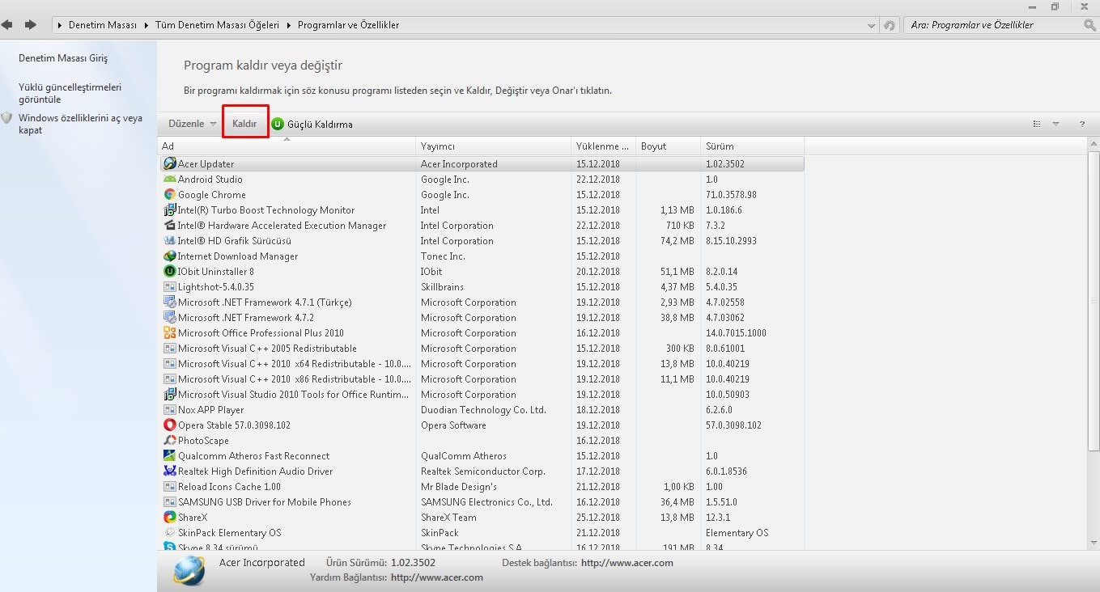Select SAMSUNG USB Driver for Mobile Phones
The height and width of the screenshot is (592, 1100).
[482, 502]
